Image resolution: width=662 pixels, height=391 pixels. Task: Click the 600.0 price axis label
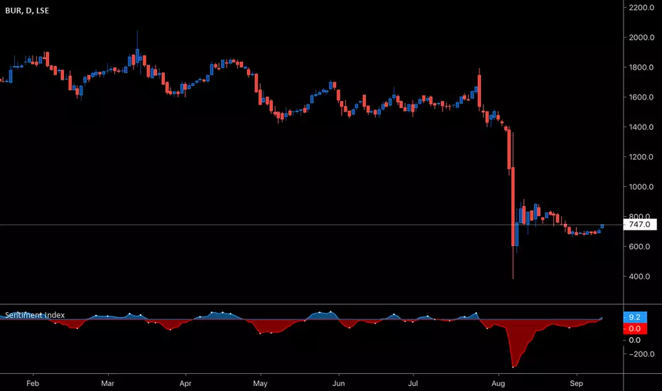coord(639,247)
